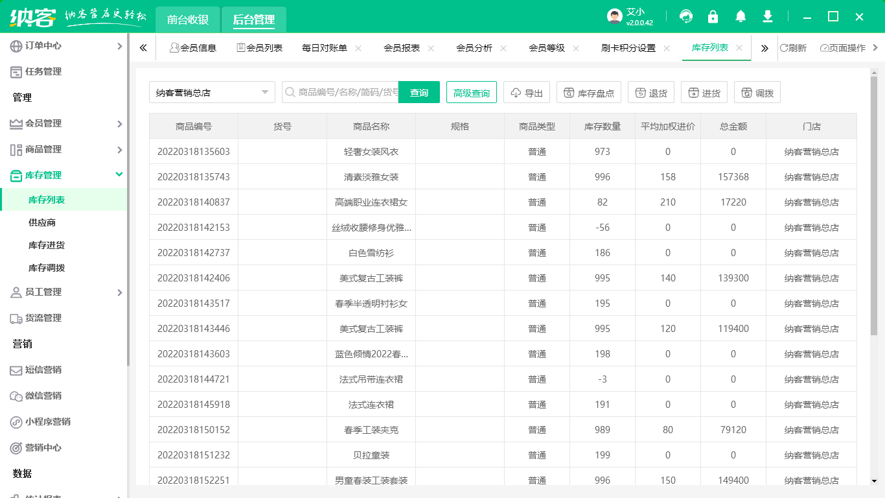Viewport: 885px width, 498px height.
Task: Open the notifications bell icon
Action: click(741, 16)
